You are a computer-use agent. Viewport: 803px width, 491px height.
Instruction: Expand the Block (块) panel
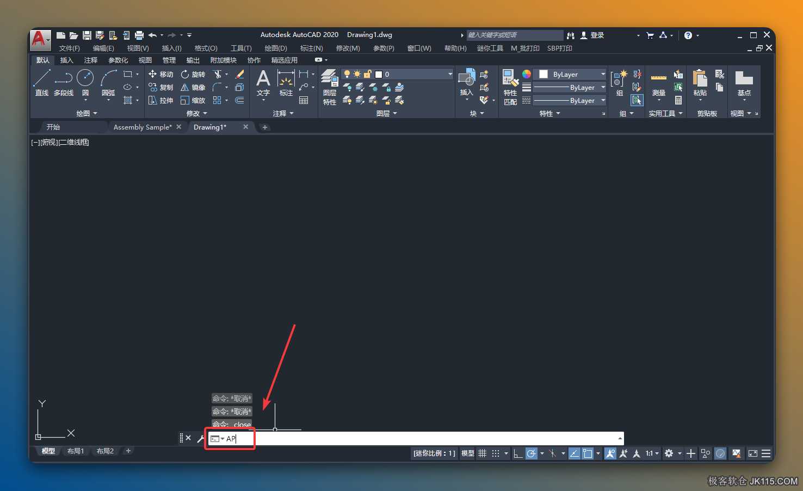(x=477, y=113)
